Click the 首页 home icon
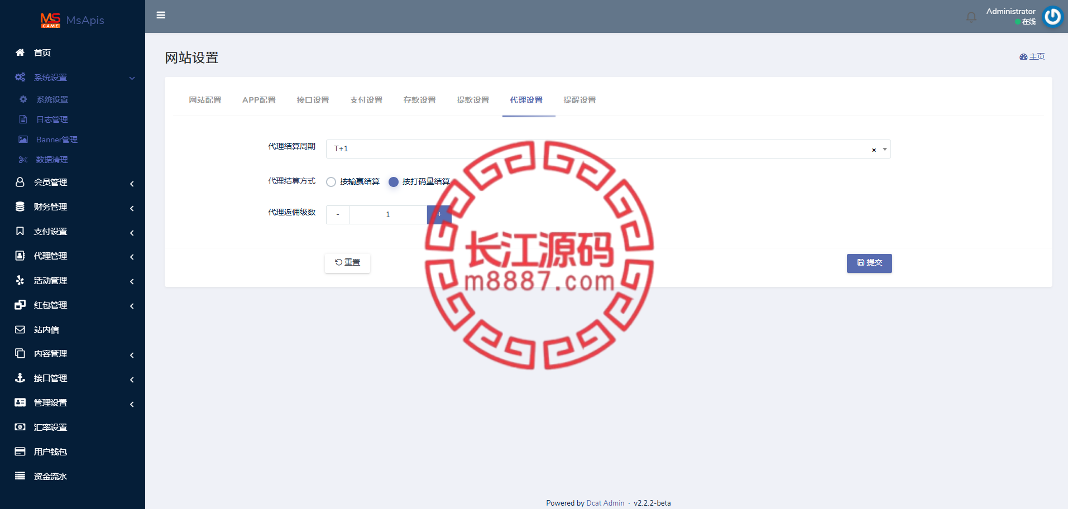Viewport: 1068px width, 509px height. click(20, 52)
